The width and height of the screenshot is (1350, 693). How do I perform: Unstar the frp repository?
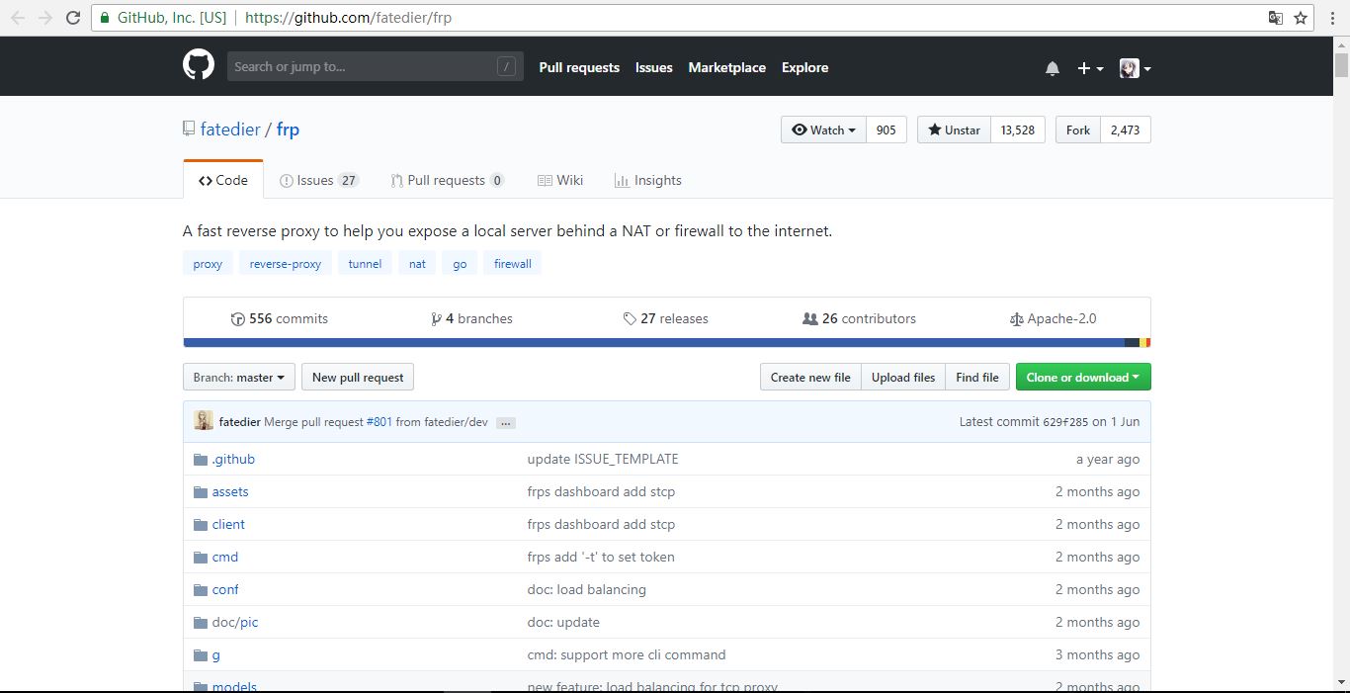(x=954, y=130)
